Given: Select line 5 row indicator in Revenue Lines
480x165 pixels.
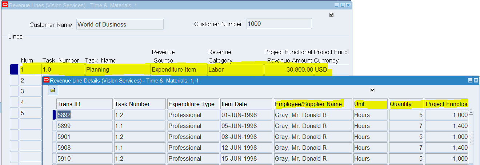Looking at the screenshot, I should (x=14, y=113).
